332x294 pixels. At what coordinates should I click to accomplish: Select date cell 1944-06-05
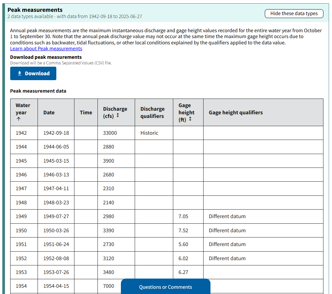pos(56,147)
